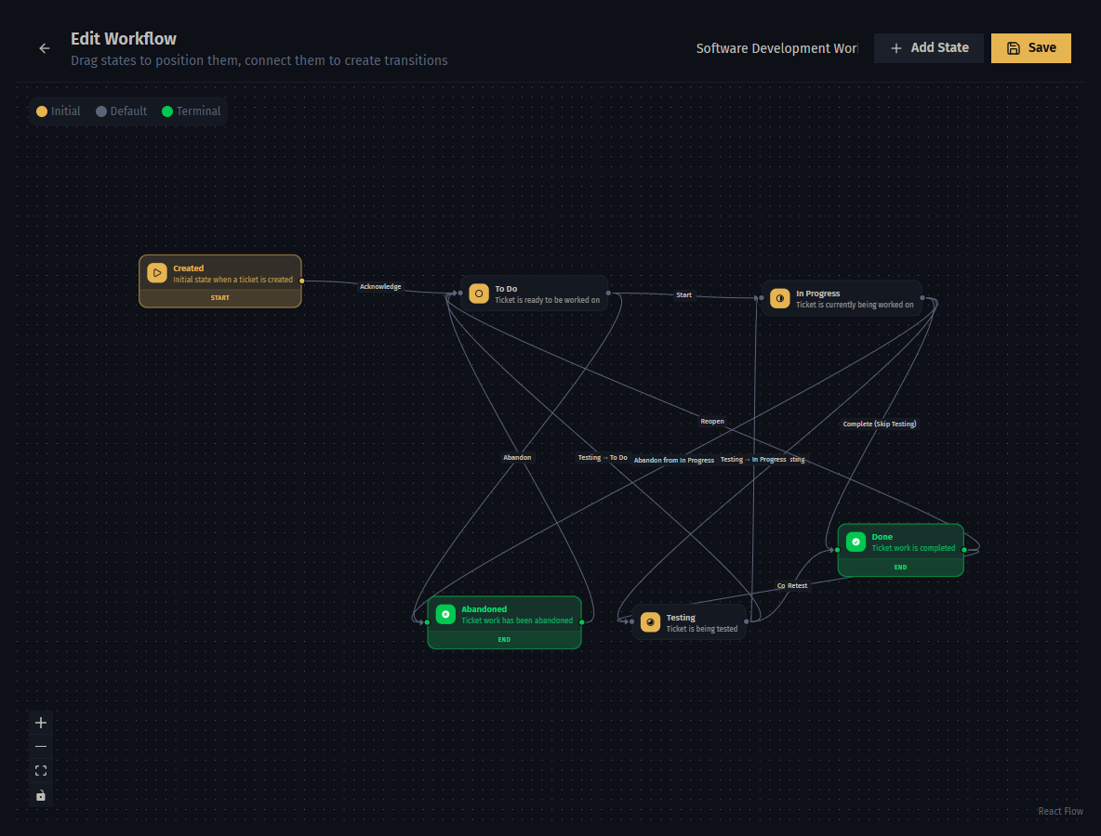1101x836 pixels.
Task: Click the Add State button
Action: click(x=928, y=48)
